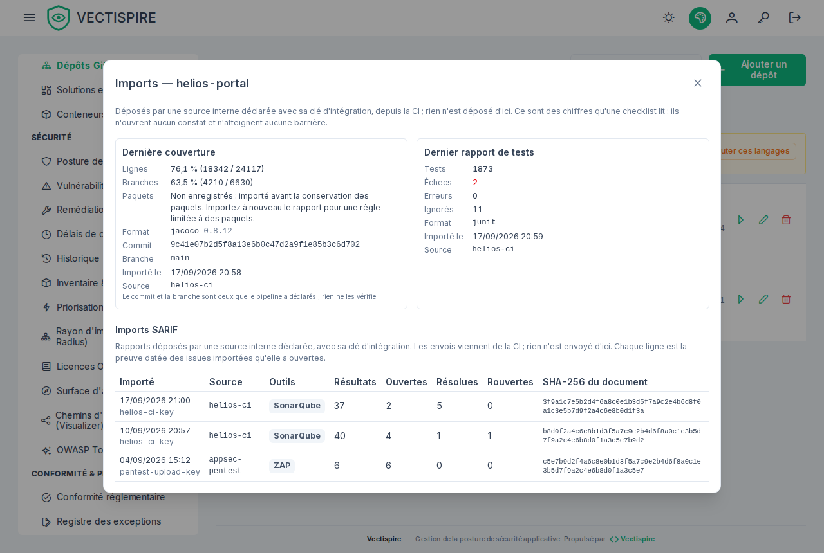Edit the top repository row
The width and height of the screenshot is (824, 553).
coord(763,220)
